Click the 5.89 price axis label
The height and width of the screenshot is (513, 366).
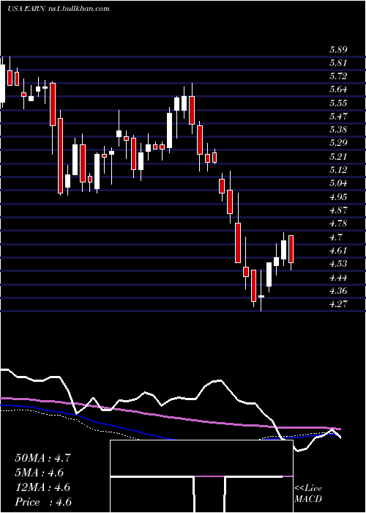tap(338, 50)
